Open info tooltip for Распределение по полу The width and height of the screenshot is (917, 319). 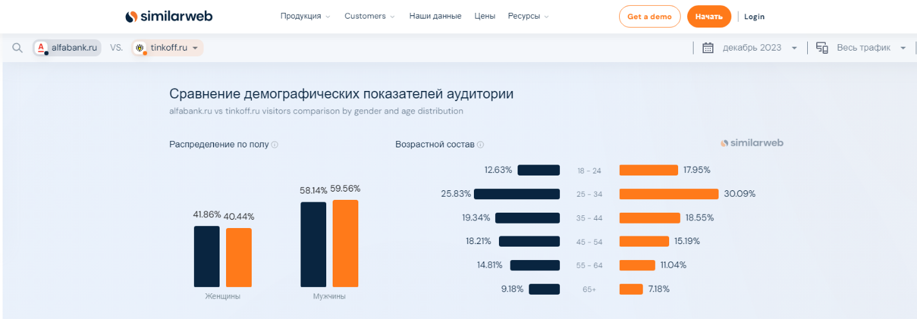(x=275, y=145)
